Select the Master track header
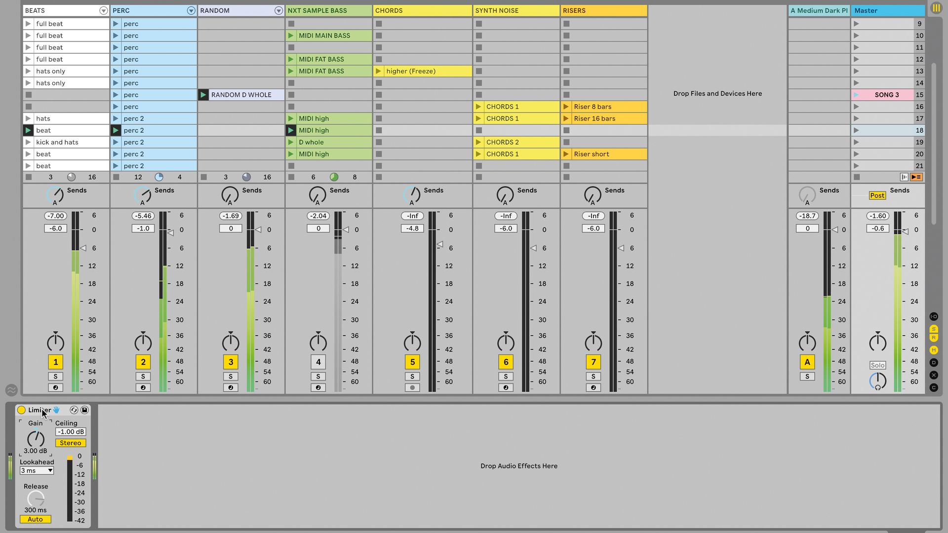 (887, 10)
